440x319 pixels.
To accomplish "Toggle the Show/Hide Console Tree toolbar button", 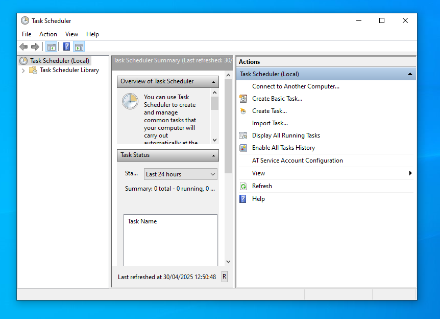I will point(51,47).
